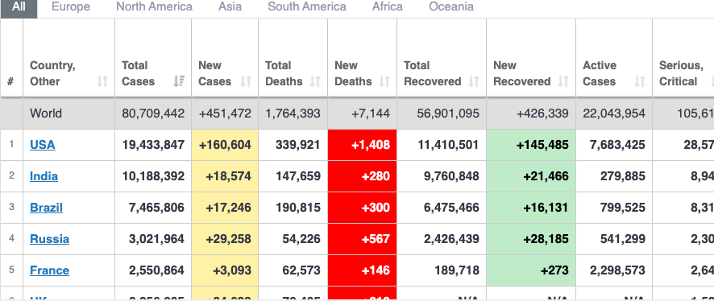Follow the Brazil link
714x301 pixels.
click(x=46, y=208)
